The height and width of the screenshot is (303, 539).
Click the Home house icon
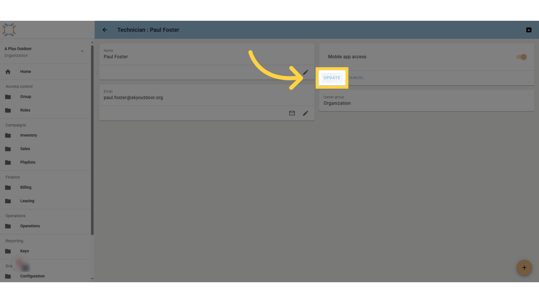(x=8, y=72)
